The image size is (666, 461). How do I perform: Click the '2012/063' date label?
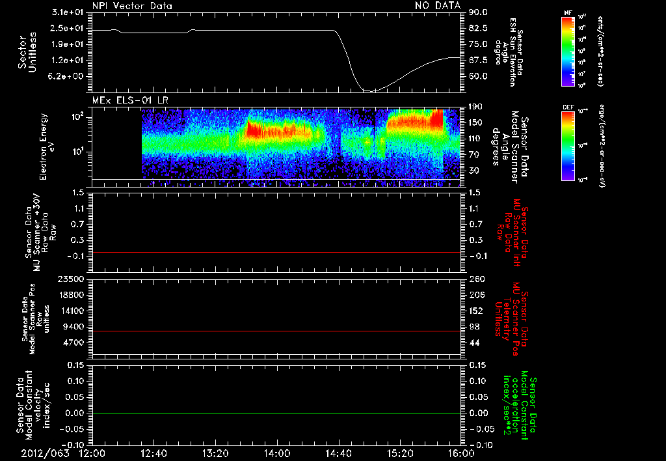coord(45,453)
